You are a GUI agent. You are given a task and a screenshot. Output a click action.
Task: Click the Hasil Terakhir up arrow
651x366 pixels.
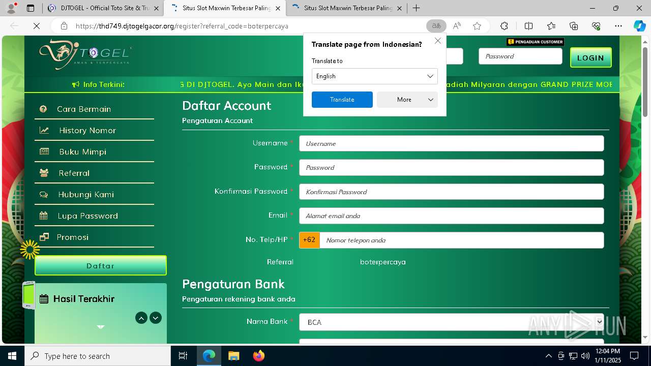pyautogui.click(x=141, y=318)
